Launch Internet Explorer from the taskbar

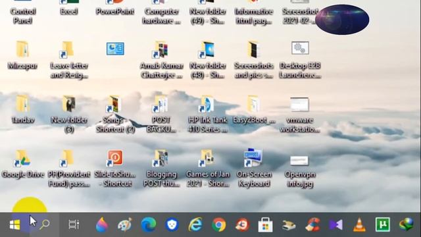pos(195,224)
